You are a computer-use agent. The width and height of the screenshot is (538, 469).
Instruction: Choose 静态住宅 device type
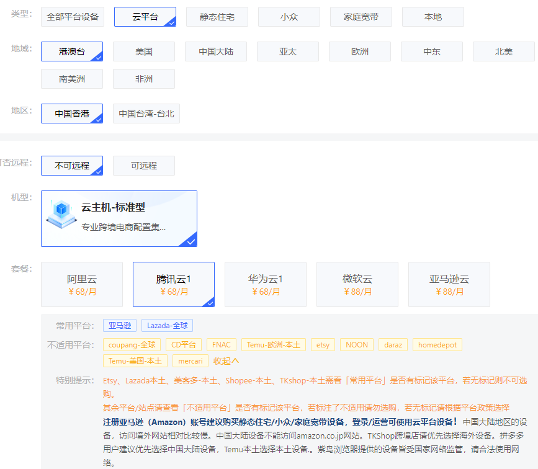pos(217,17)
